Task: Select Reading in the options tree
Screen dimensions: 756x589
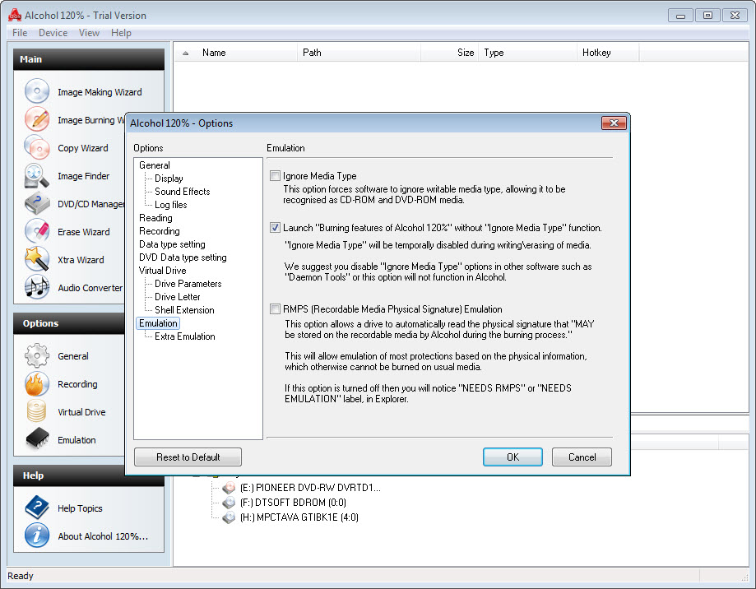Action: tap(155, 218)
